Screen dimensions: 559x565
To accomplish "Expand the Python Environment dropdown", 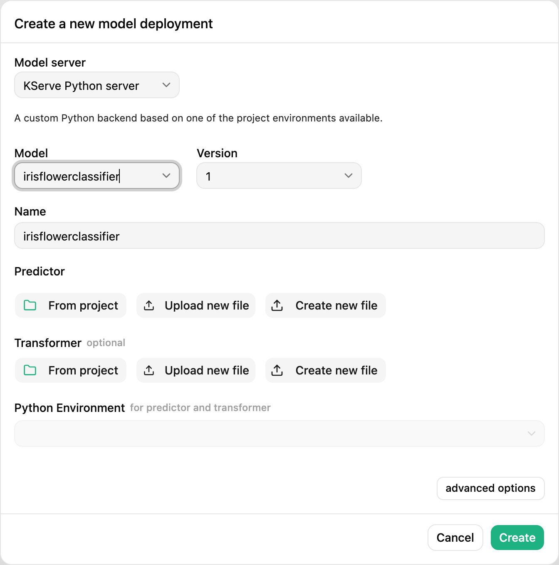I will [x=279, y=434].
